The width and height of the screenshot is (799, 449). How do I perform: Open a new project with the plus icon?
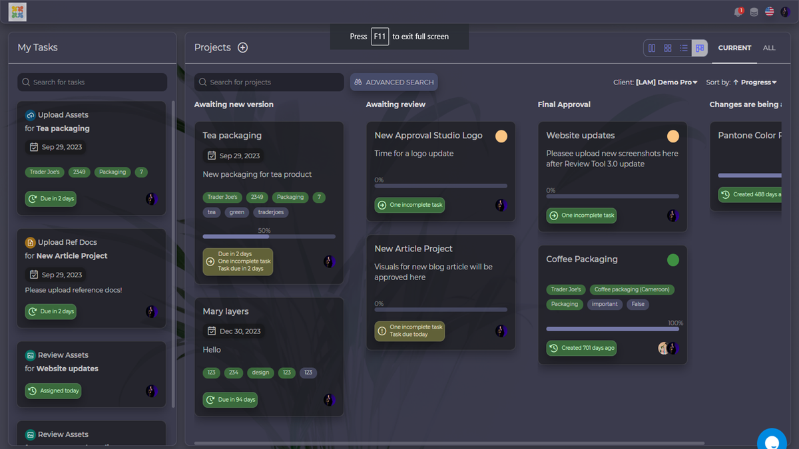pyautogui.click(x=242, y=47)
